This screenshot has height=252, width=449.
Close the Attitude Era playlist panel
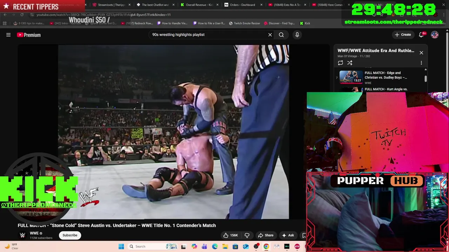[x=421, y=53]
